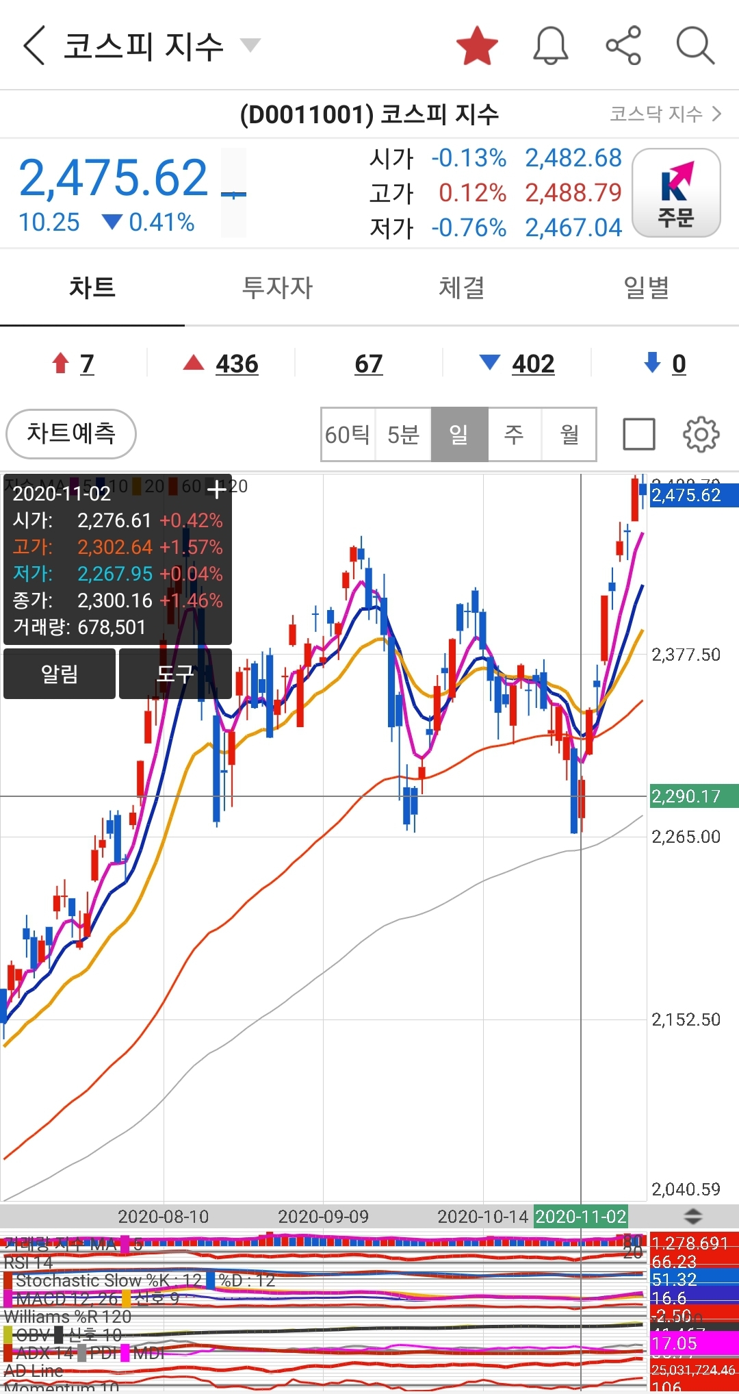This screenshot has height=1394, width=739.
Task: Expand the 코스피 지수 title dropdown
Action: (250, 46)
